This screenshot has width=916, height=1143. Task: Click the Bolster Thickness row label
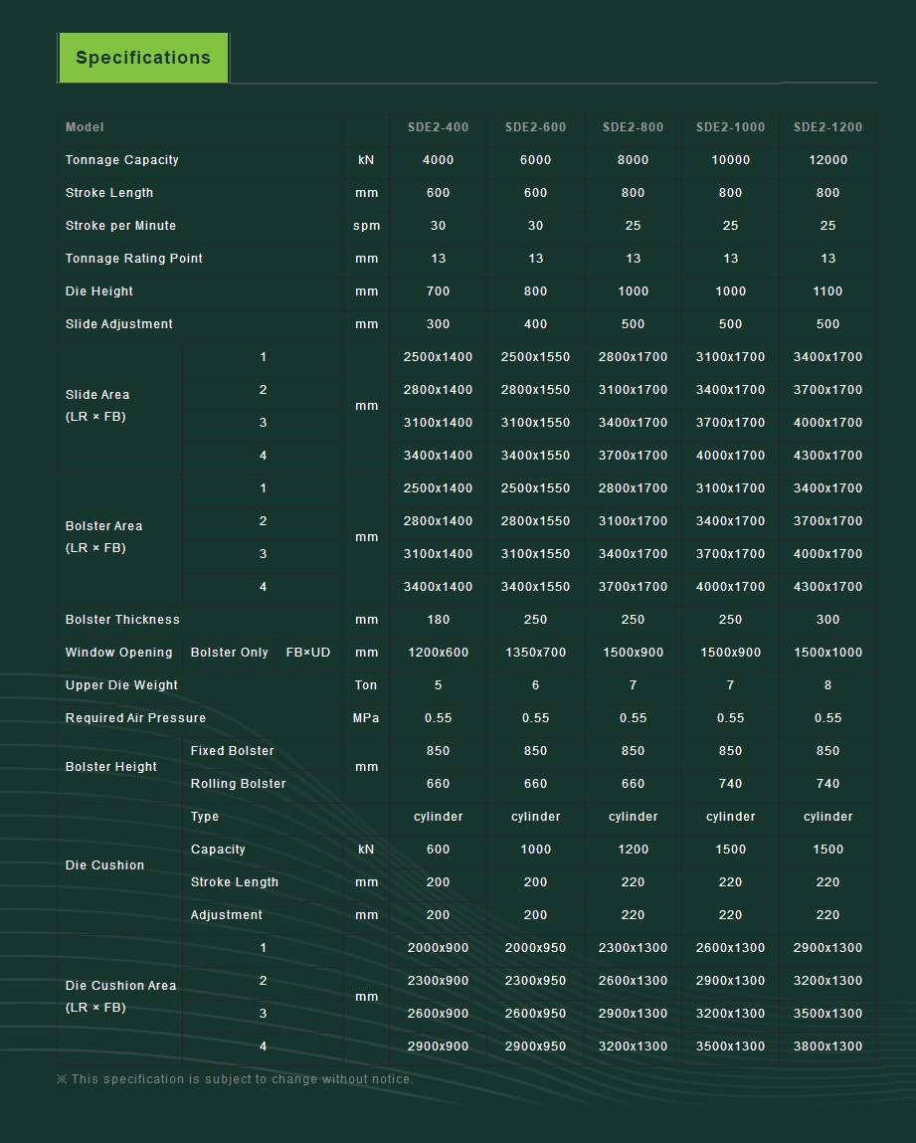pyautogui.click(x=122, y=620)
